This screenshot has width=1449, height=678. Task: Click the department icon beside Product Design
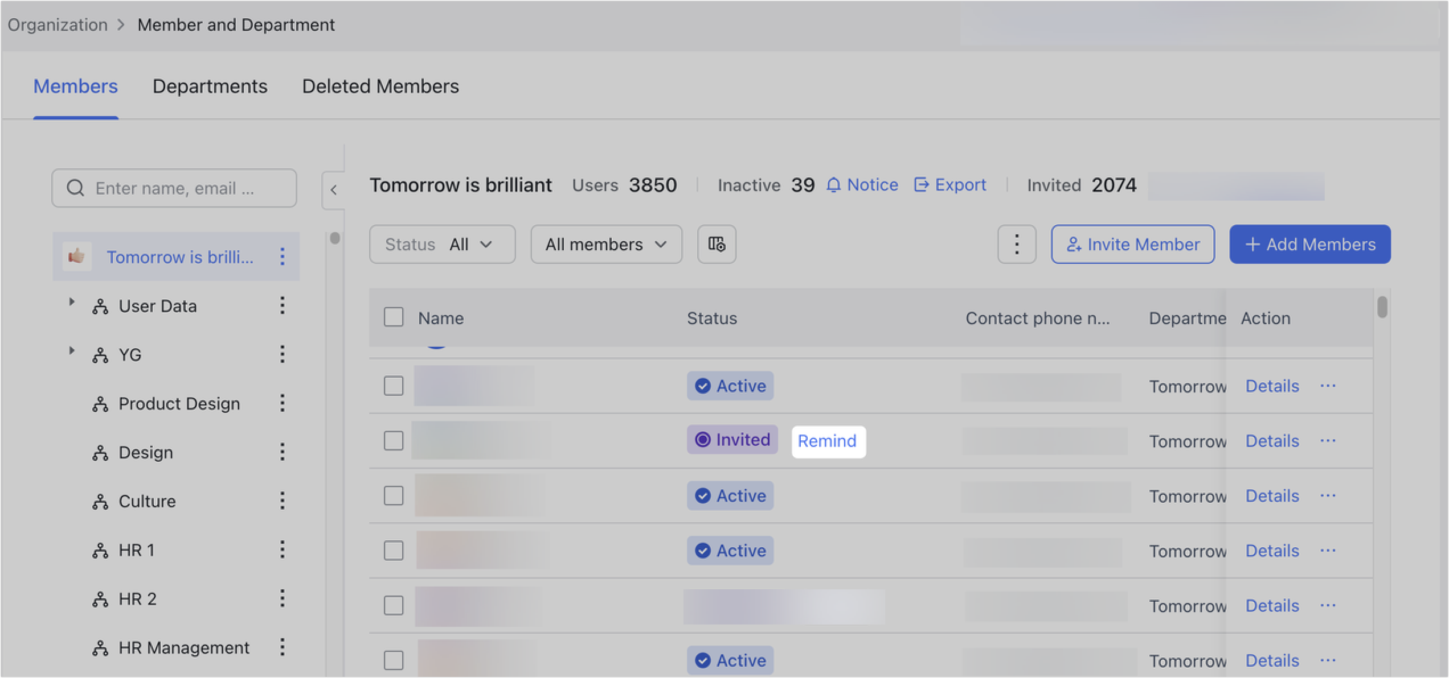100,404
